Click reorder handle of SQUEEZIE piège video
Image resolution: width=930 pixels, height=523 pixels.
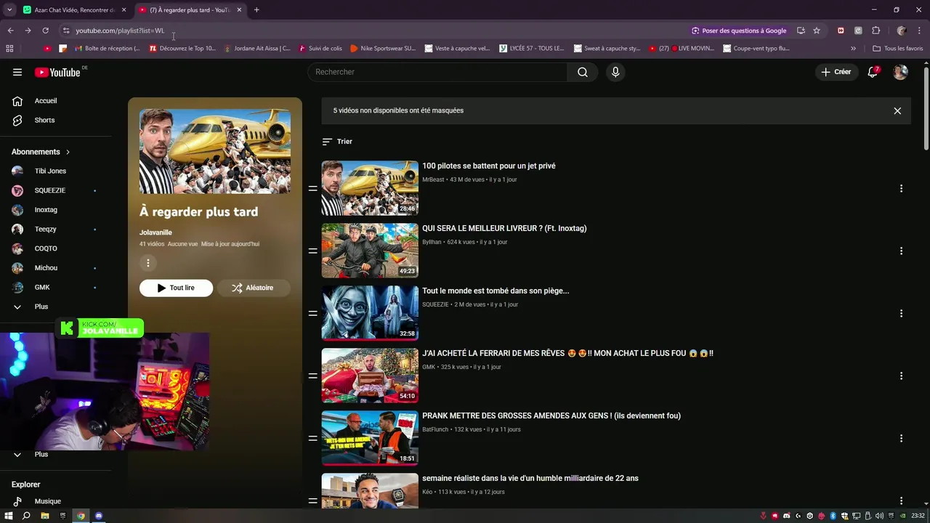click(312, 313)
